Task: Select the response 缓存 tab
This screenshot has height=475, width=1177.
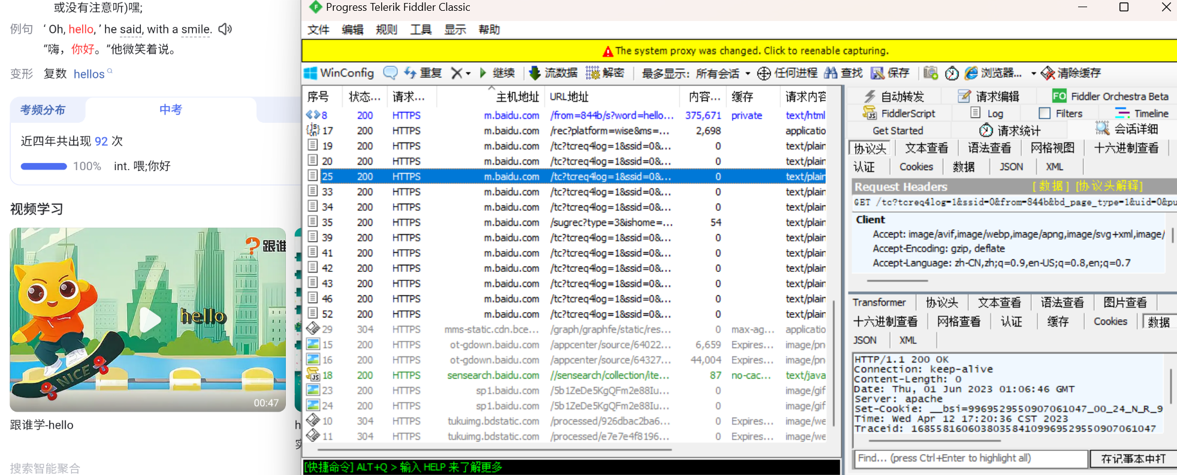Action: [1058, 322]
